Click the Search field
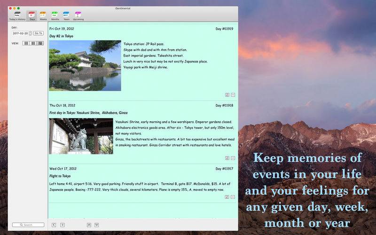The image size is (376, 235). (28, 225)
